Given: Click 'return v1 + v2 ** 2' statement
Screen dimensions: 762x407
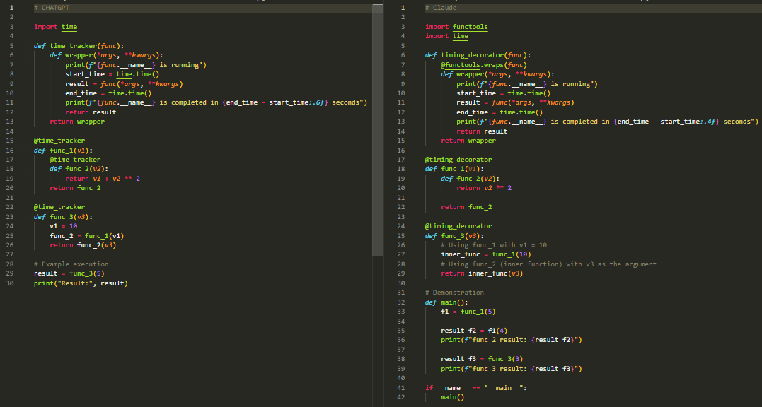Looking at the screenshot, I should (x=103, y=179).
